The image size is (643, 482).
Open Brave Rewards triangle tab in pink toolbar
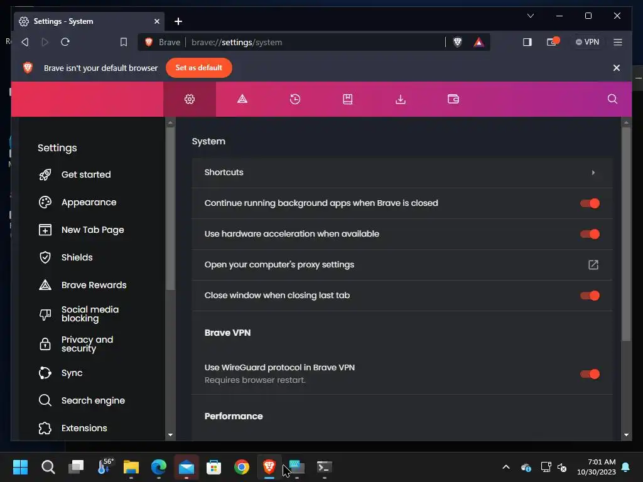(x=242, y=99)
